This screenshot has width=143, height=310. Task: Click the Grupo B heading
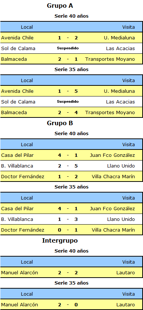(x=60, y=123)
